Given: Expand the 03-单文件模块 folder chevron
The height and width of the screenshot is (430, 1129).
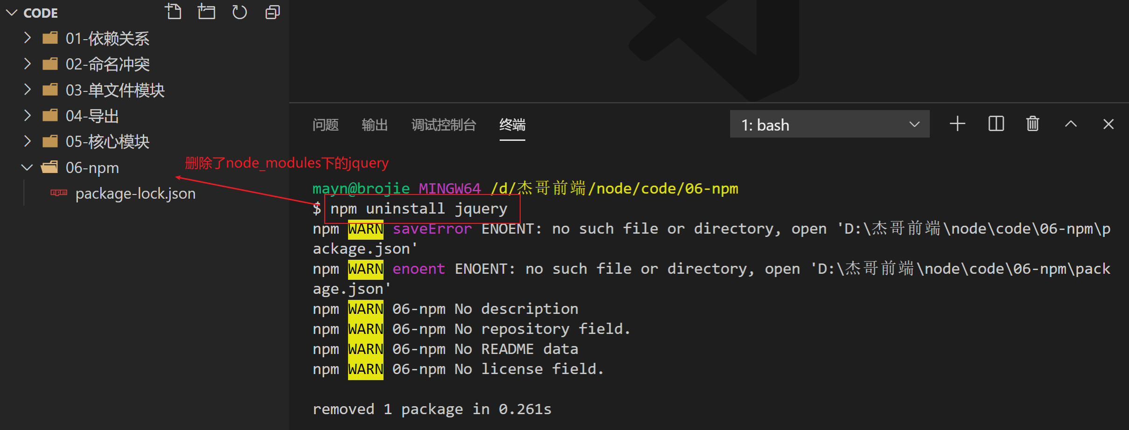Looking at the screenshot, I should pyautogui.click(x=28, y=89).
